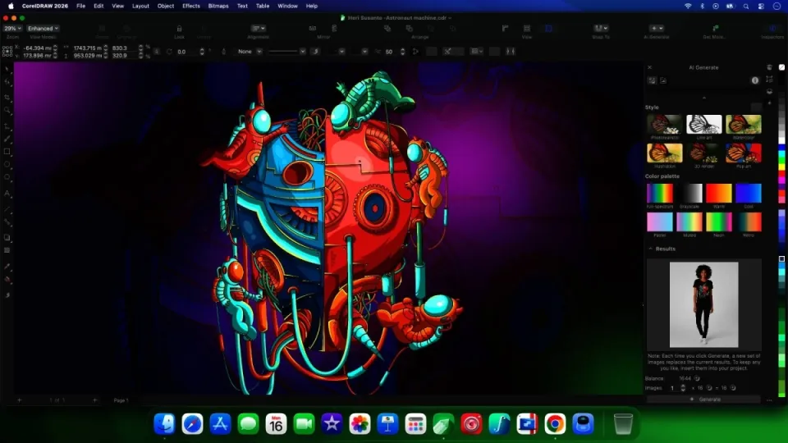Select the Neon color palette
The height and width of the screenshot is (443, 788).
719,221
